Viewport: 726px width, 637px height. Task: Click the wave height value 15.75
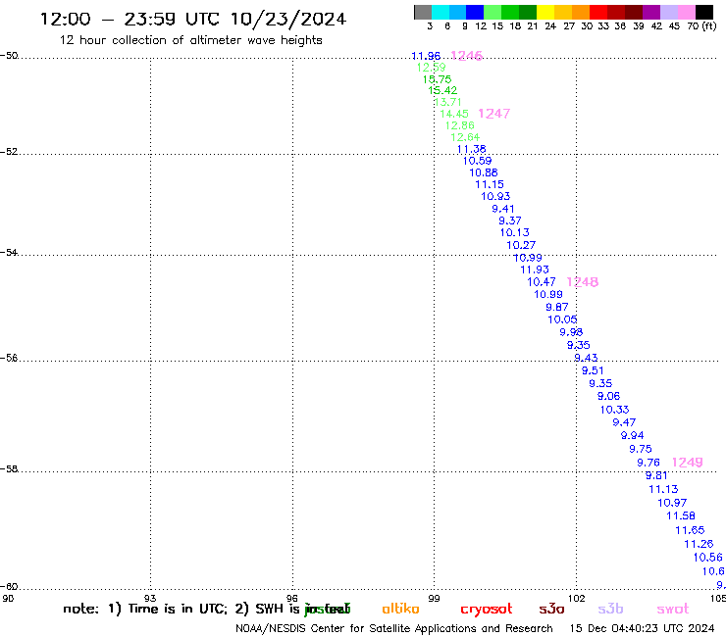[438, 79]
